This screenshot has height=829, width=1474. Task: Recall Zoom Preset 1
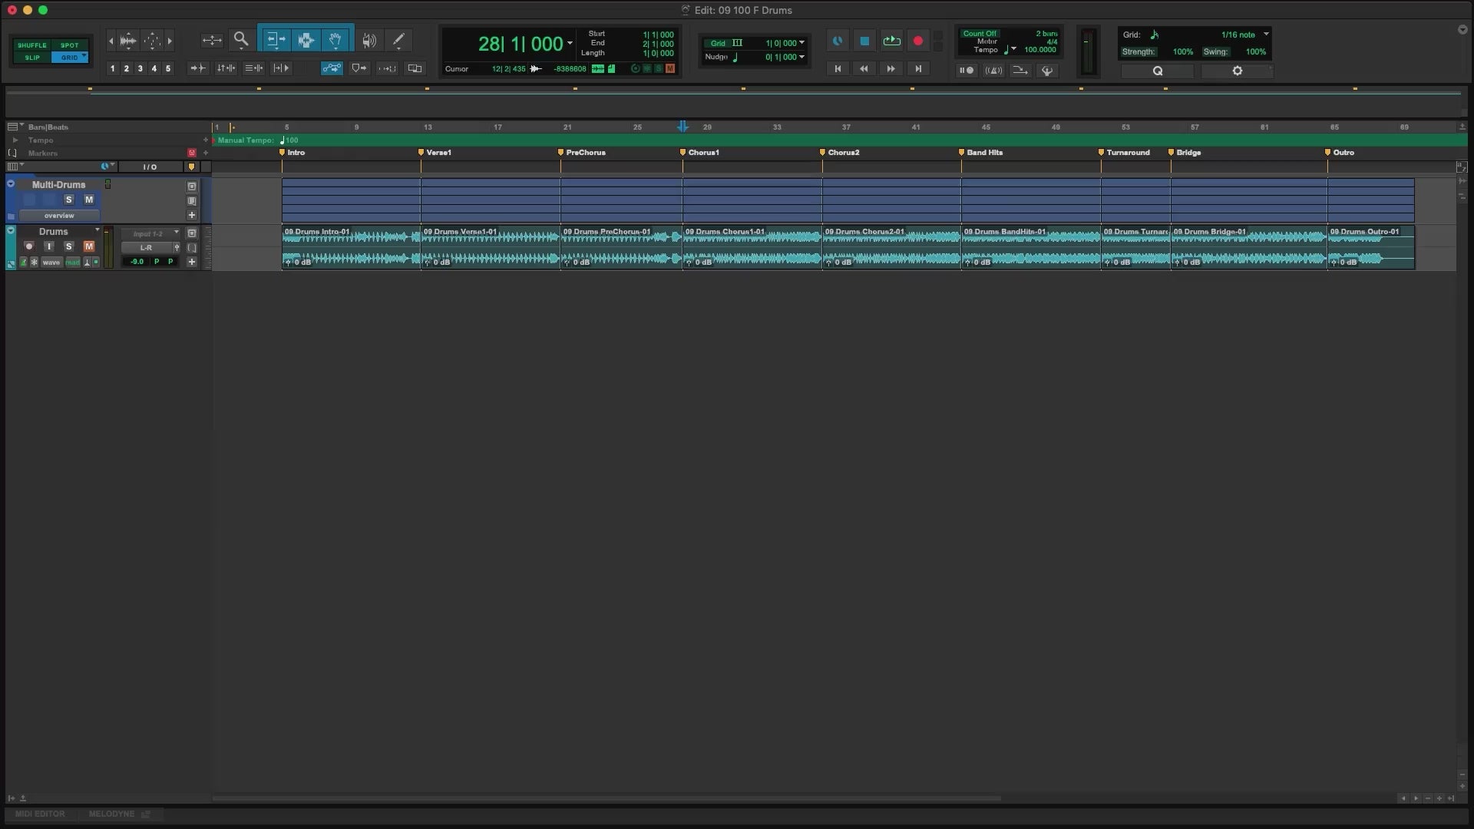(113, 68)
